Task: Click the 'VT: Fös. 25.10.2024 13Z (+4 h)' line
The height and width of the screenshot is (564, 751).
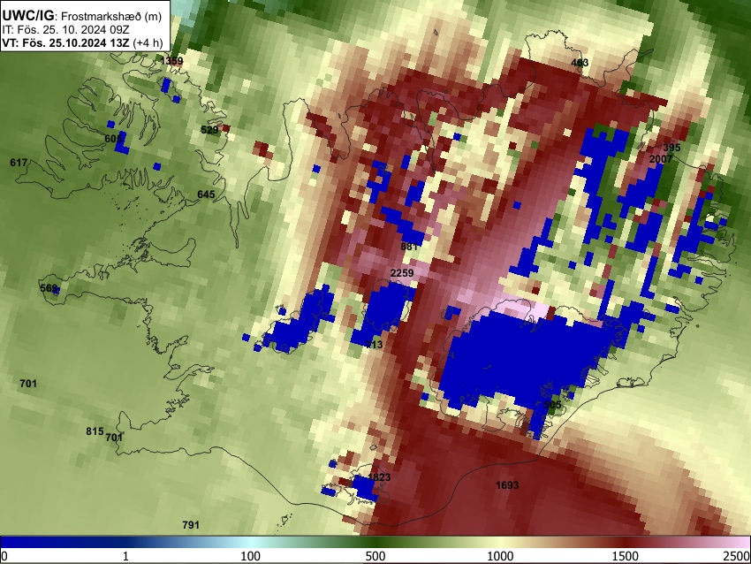Action: pos(82,42)
